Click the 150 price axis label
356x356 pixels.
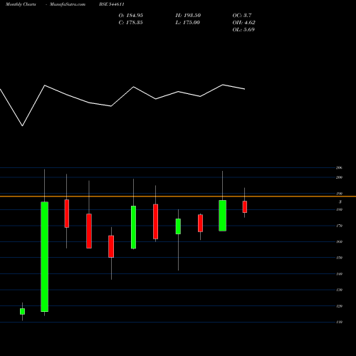(x=339, y=258)
